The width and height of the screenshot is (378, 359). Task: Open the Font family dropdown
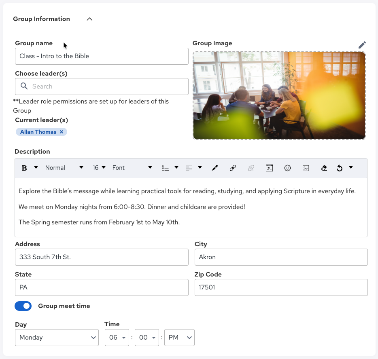pos(132,168)
